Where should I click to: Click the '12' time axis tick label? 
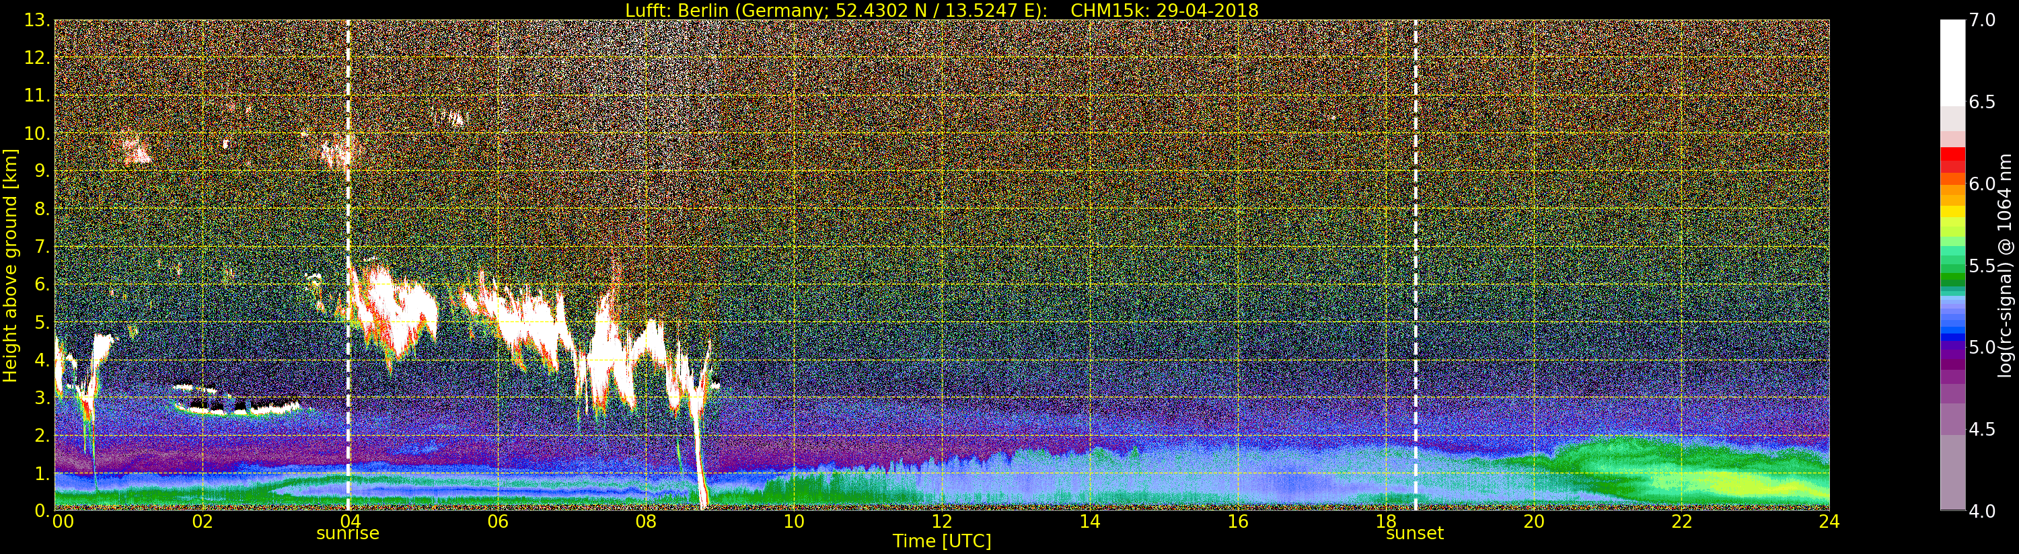click(942, 521)
